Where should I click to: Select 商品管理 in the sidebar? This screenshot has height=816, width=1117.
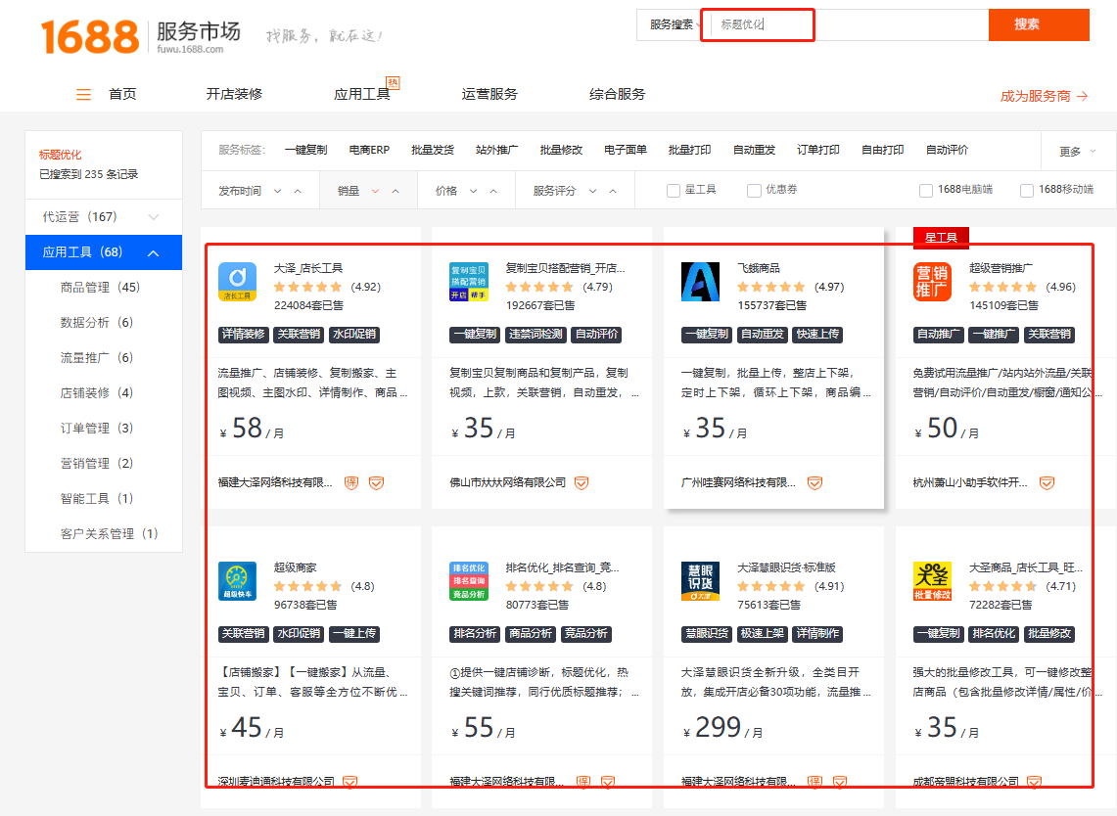point(100,288)
